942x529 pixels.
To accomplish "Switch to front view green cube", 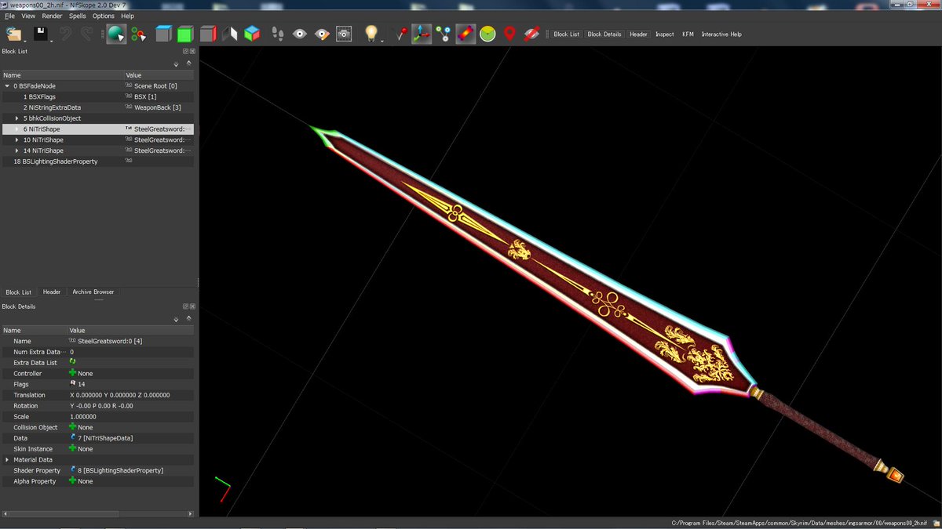I will tap(184, 34).
